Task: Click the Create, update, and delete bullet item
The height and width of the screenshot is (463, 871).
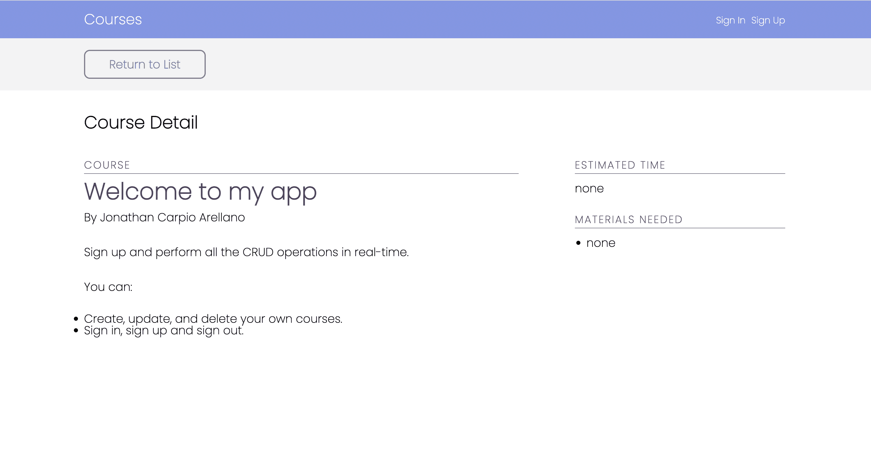Action: [x=213, y=319]
